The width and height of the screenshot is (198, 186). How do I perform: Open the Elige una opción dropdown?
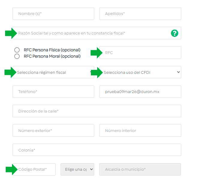[77, 169]
